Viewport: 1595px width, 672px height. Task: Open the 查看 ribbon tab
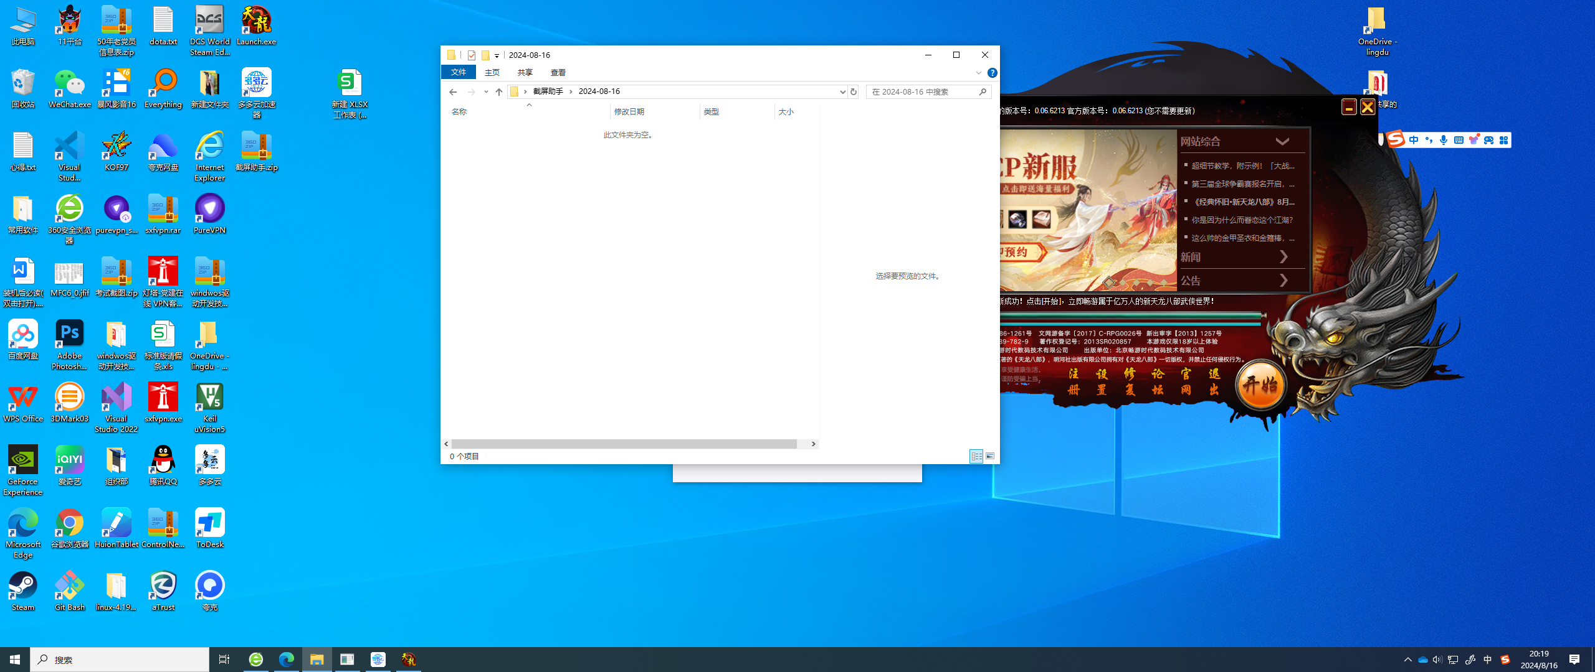pyautogui.click(x=558, y=72)
